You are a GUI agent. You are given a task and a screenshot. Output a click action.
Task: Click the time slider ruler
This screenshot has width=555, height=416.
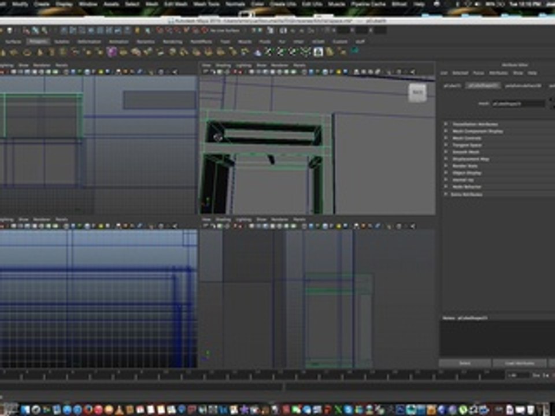point(252,376)
